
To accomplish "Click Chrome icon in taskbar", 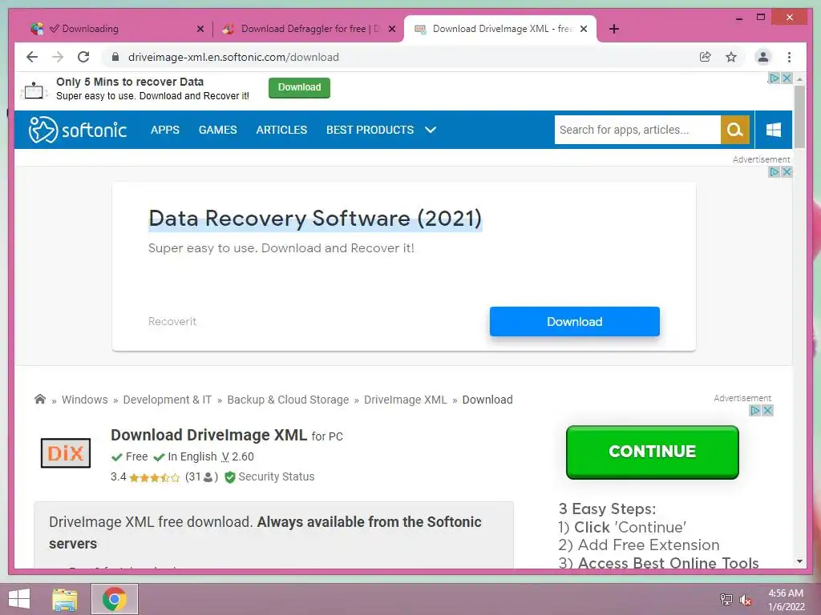I will [115, 599].
